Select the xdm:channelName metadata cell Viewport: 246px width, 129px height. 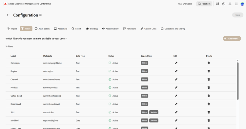[51, 79]
